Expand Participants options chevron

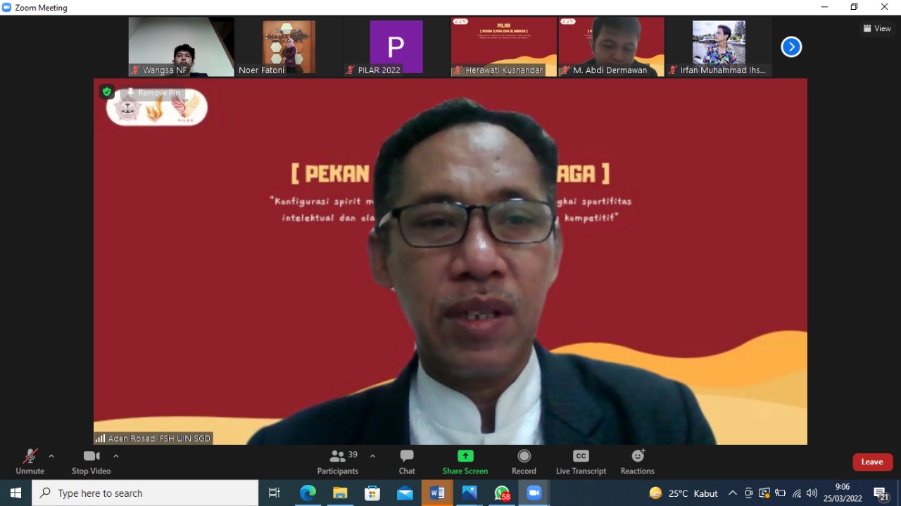click(x=372, y=456)
